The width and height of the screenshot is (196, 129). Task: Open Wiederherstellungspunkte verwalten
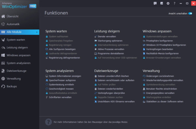pyautogui.click(x=165, y=80)
